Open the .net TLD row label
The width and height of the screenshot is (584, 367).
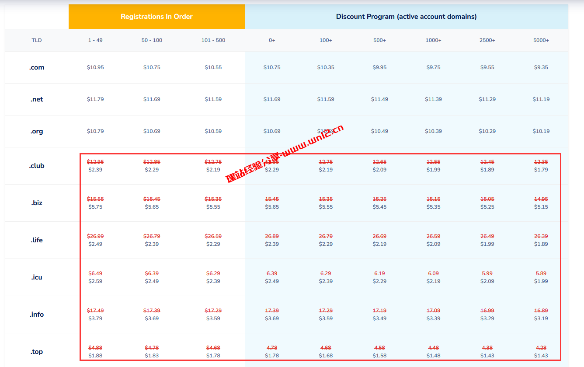[37, 99]
